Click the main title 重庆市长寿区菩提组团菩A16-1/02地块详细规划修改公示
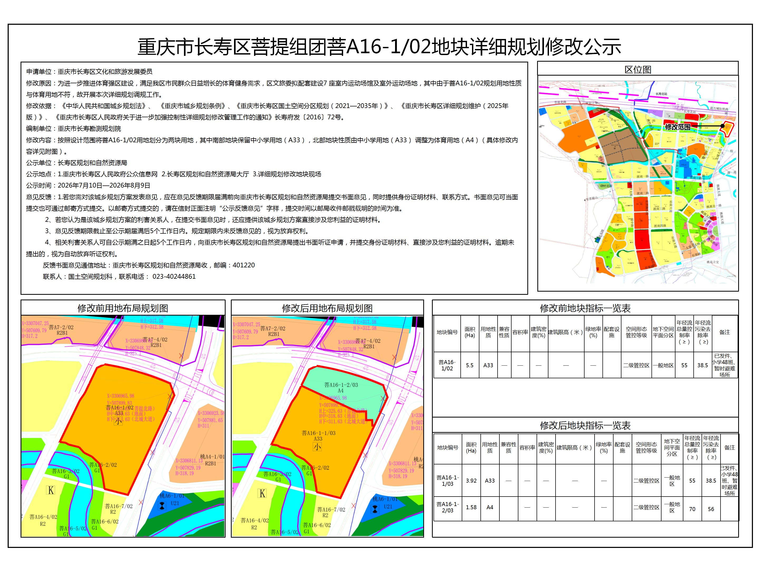Image resolution: width=759 pixels, height=569 pixels. (x=379, y=47)
